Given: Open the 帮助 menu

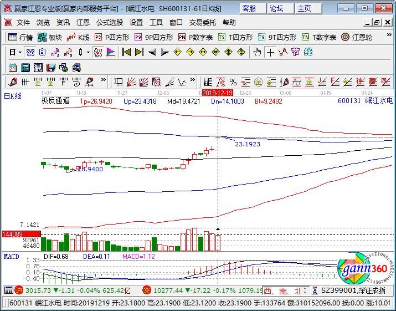Looking at the screenshot, I should [229, 23].
